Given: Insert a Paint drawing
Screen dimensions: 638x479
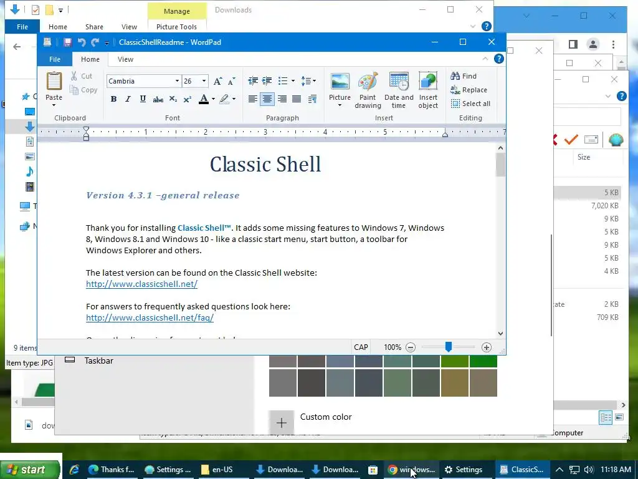Looking at the screenshot, I should 368,90.
